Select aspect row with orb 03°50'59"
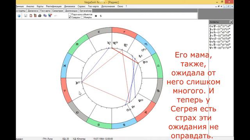250x140 pixels. pos(220,38)
